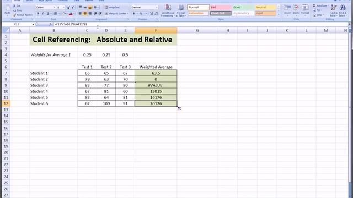The height and width of the screenshot is (198, 353).
Task: Set Middle Align for the cell
Action: click(x=85, y=7)
